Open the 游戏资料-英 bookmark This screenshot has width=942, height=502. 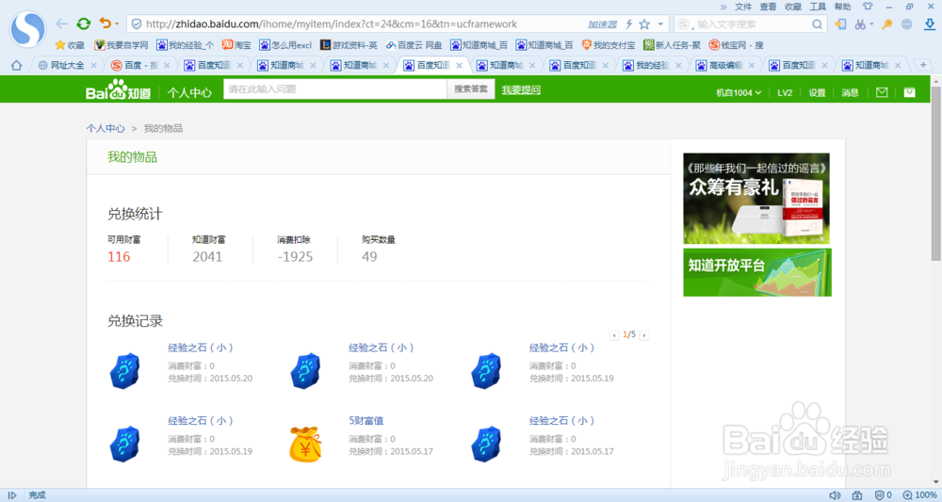point(349,45)
